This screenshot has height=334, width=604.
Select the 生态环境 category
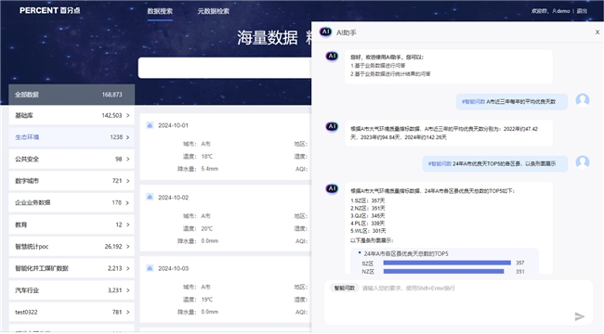[72, 137]
